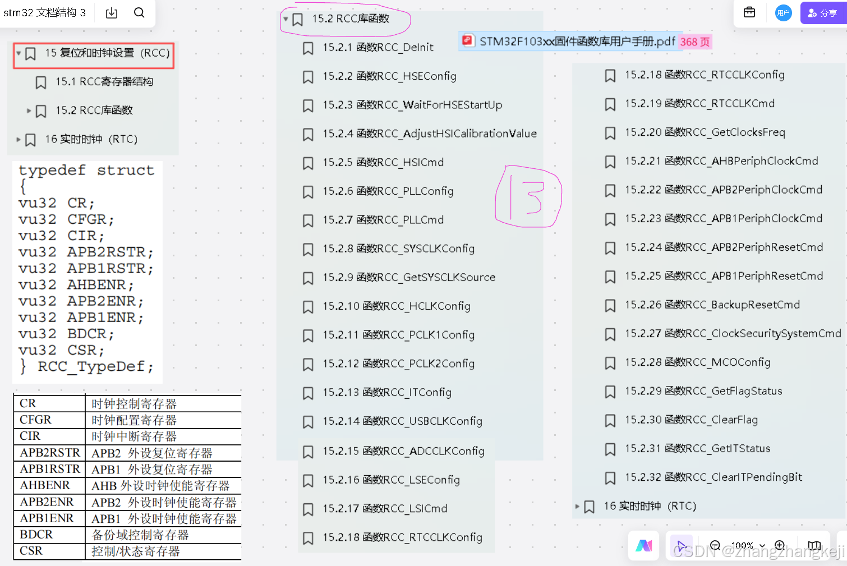This screenshot has height=566, width=847.
Task: Select '15.2.14 函数RCC_USBCLKConfig' entry
Action: pyautogui.click(x=402, y=421)
